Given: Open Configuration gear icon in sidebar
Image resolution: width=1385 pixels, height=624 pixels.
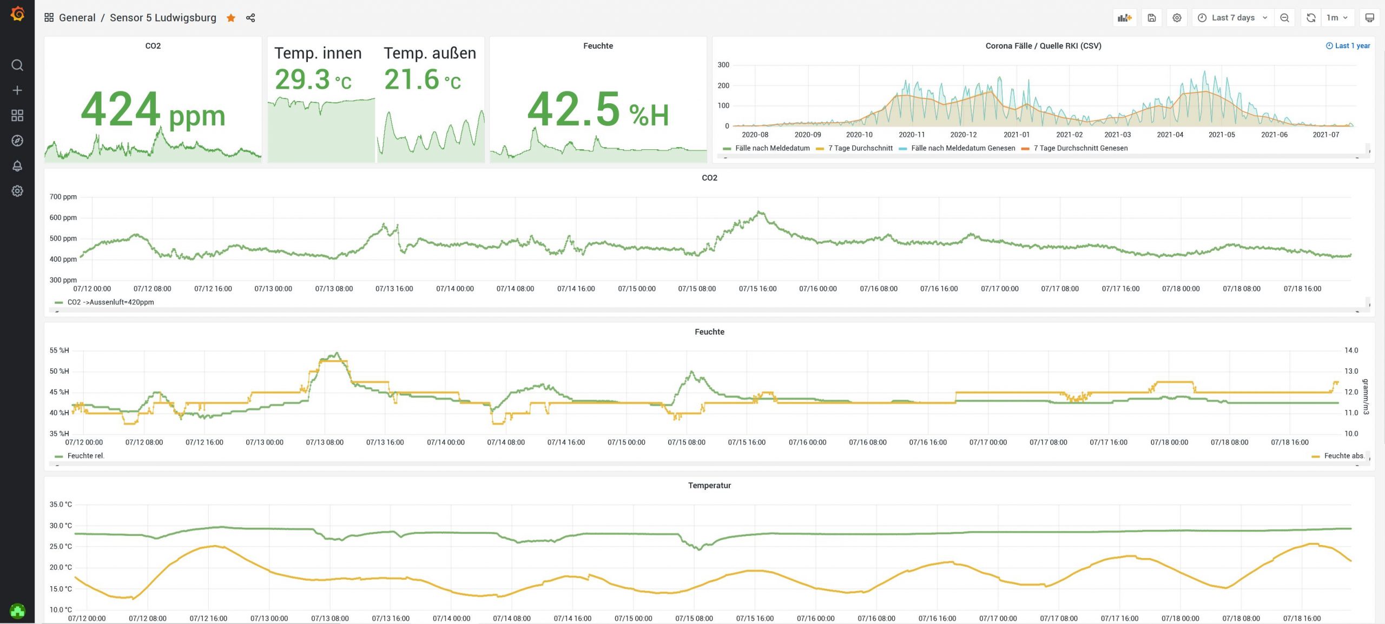Looking at the screenshot, I should tap(17, 191).
